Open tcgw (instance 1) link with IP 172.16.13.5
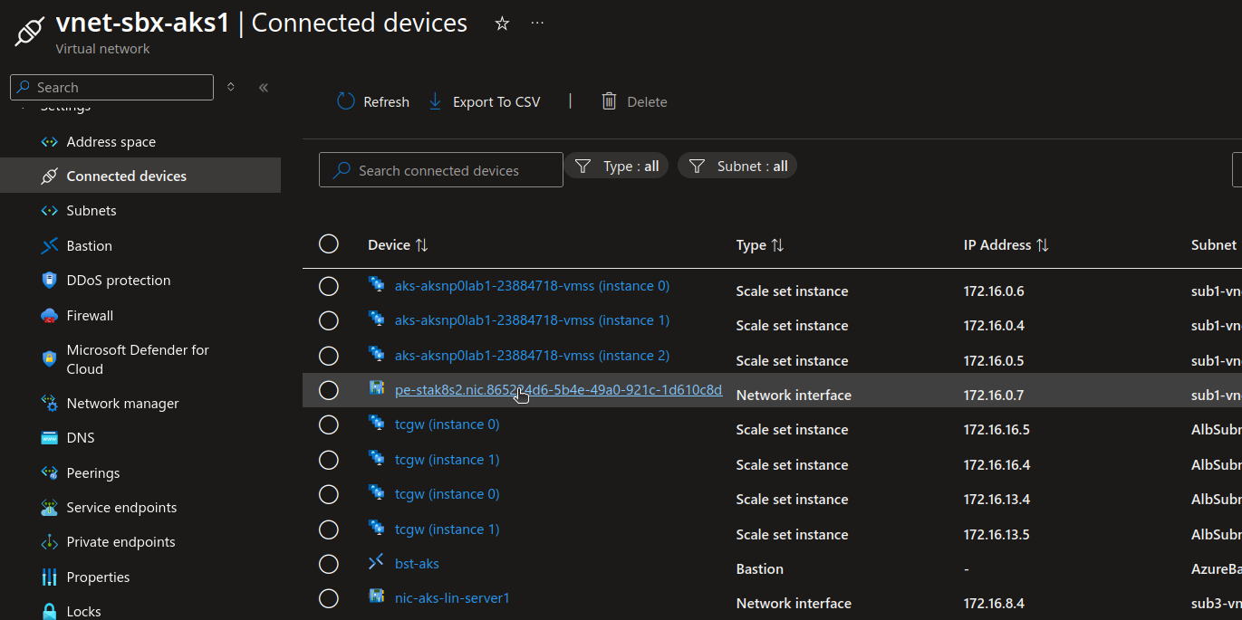Screen dimensions: 1242x620 (447, 529)
